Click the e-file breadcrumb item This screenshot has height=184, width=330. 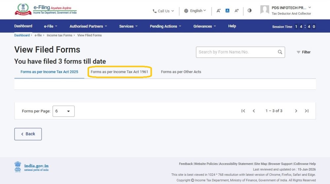(x=38, y=35)
